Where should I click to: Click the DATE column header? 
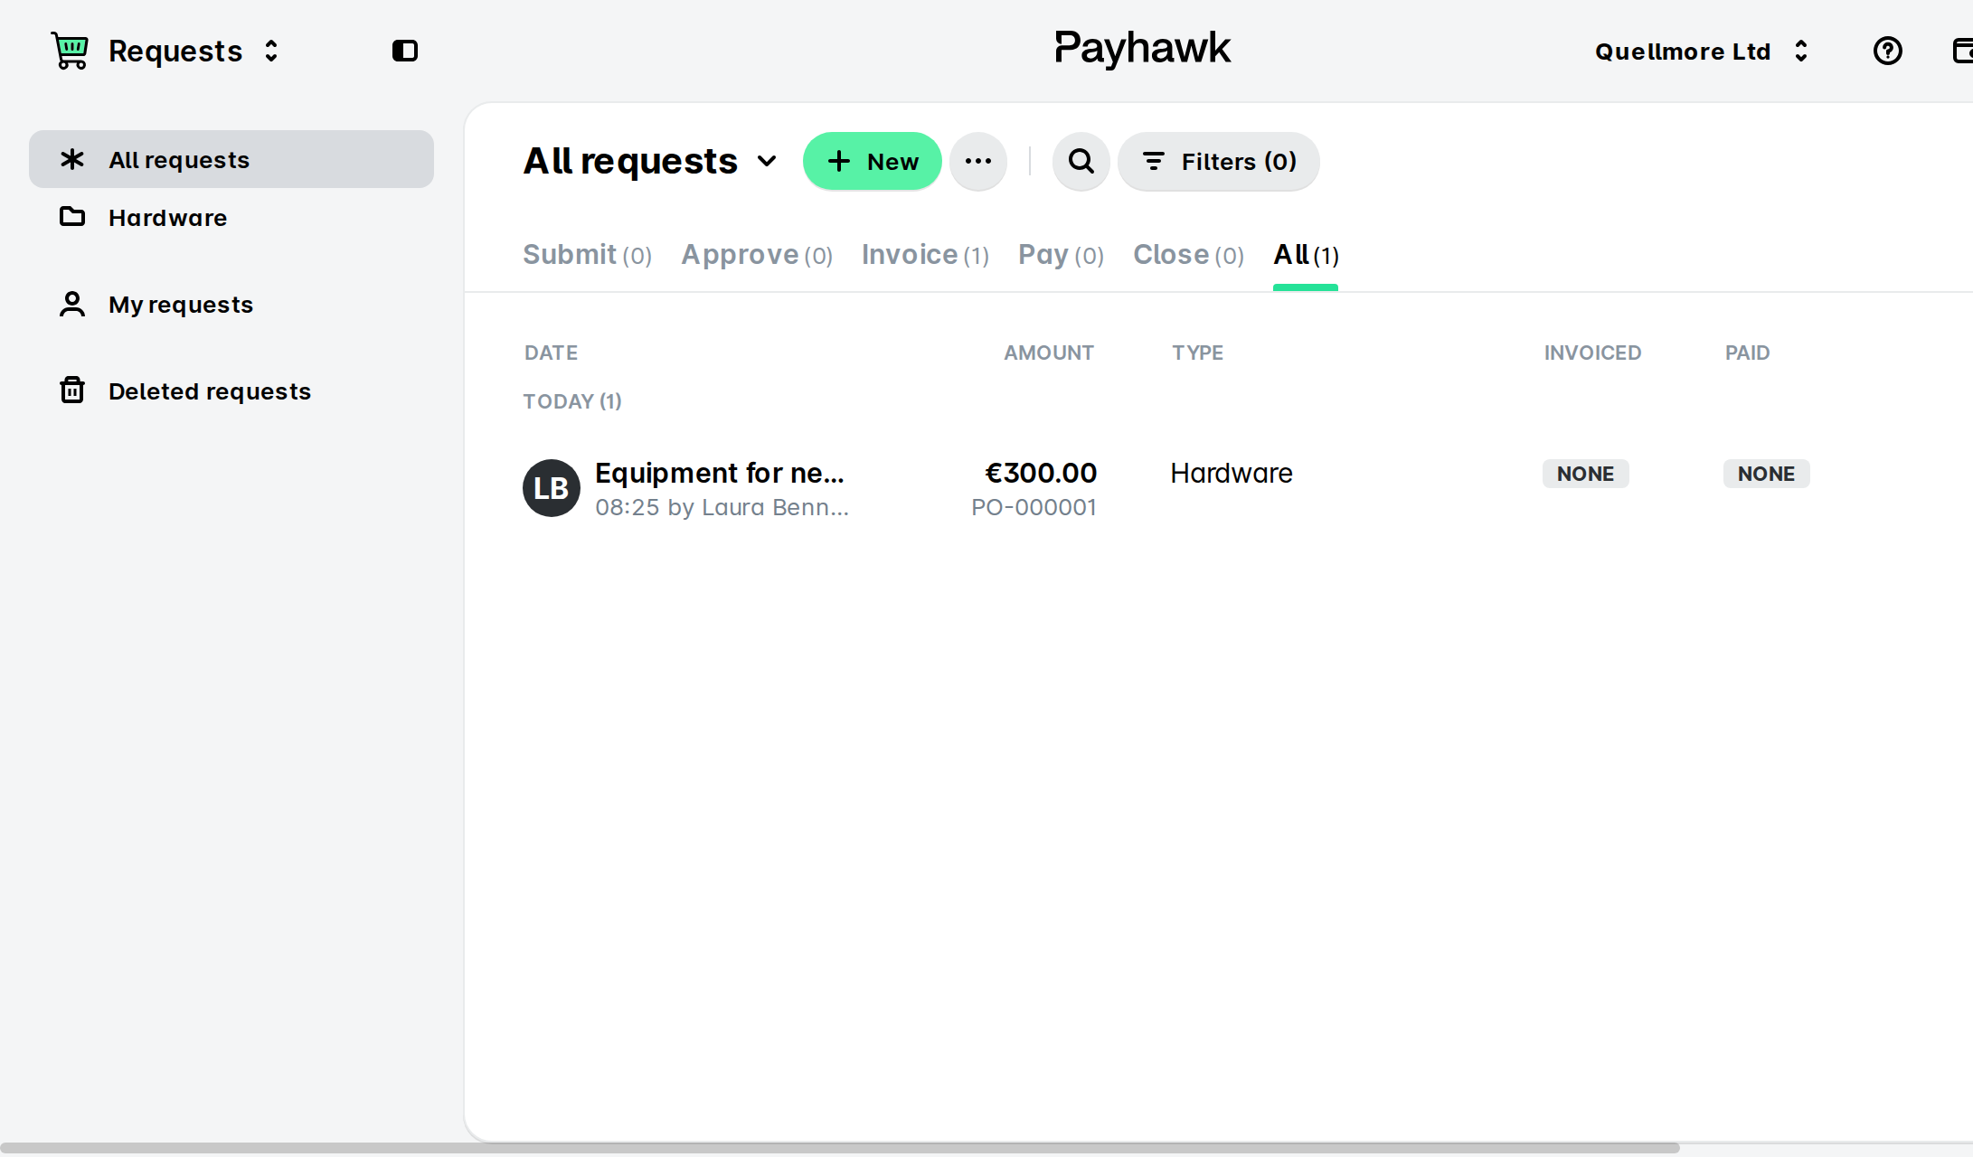(551, 353)
